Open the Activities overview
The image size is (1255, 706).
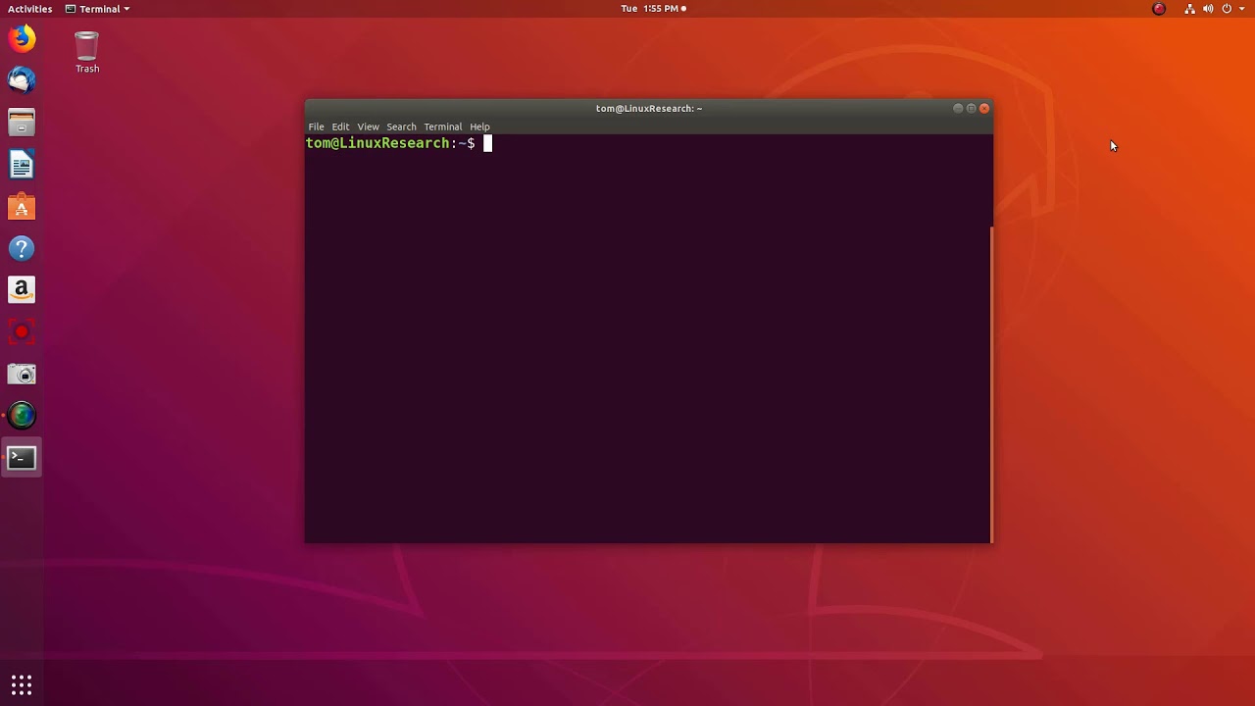click(30, 9)
